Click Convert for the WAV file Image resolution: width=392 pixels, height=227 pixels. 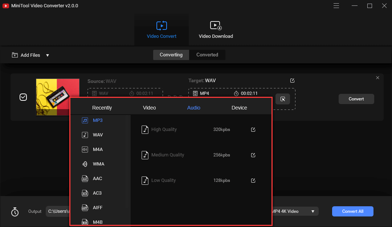(356, 99)
